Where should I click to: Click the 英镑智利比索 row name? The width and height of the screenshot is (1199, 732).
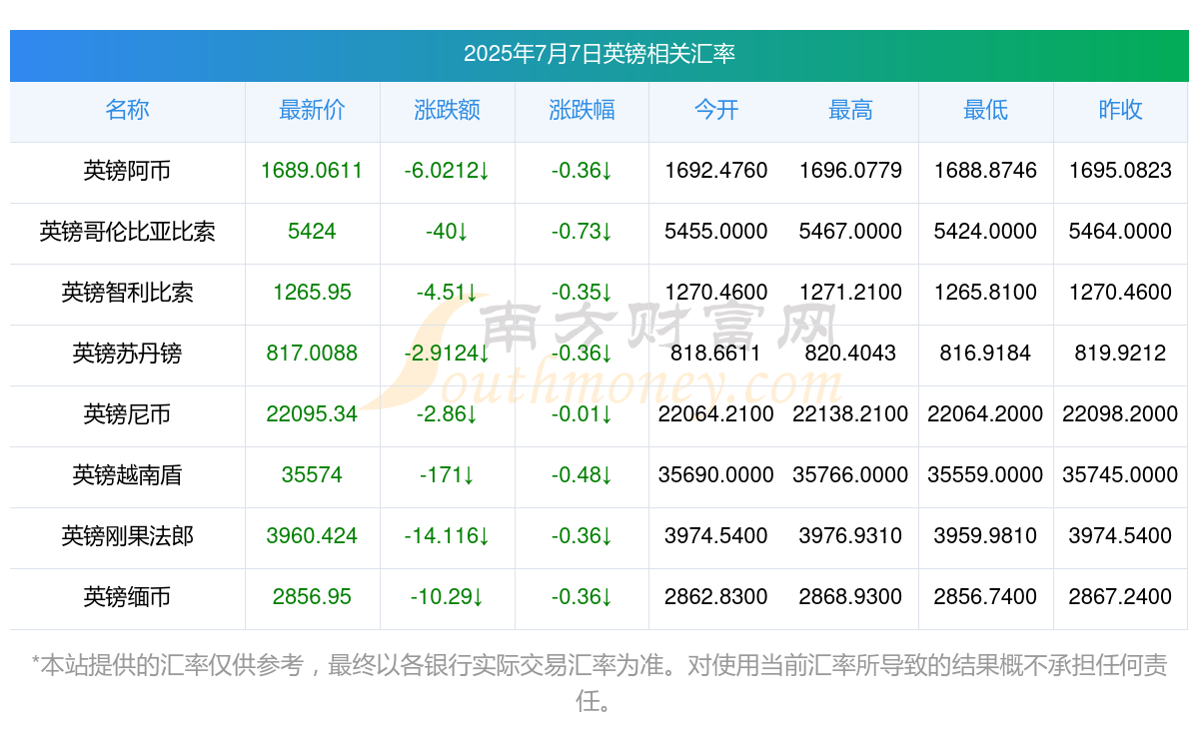point(127,293)
